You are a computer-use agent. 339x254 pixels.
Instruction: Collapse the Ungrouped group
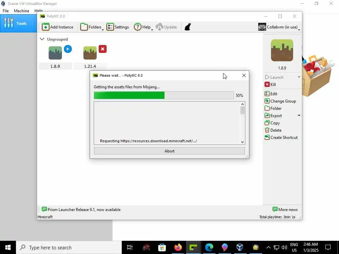tap(42, 39)
